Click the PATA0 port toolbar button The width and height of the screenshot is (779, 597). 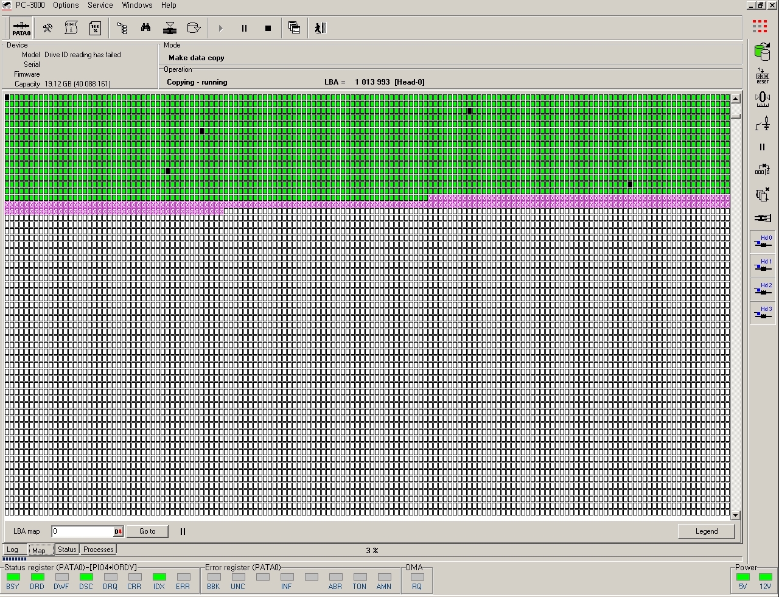click(21, 28)
